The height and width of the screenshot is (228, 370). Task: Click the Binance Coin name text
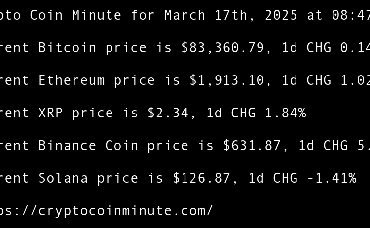(88, 146)
